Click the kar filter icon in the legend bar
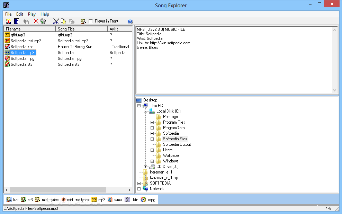 pos(9,199)
